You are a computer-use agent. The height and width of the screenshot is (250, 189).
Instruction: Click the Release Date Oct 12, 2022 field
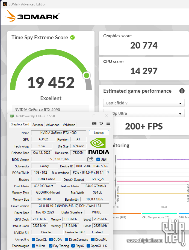(42, 153)
